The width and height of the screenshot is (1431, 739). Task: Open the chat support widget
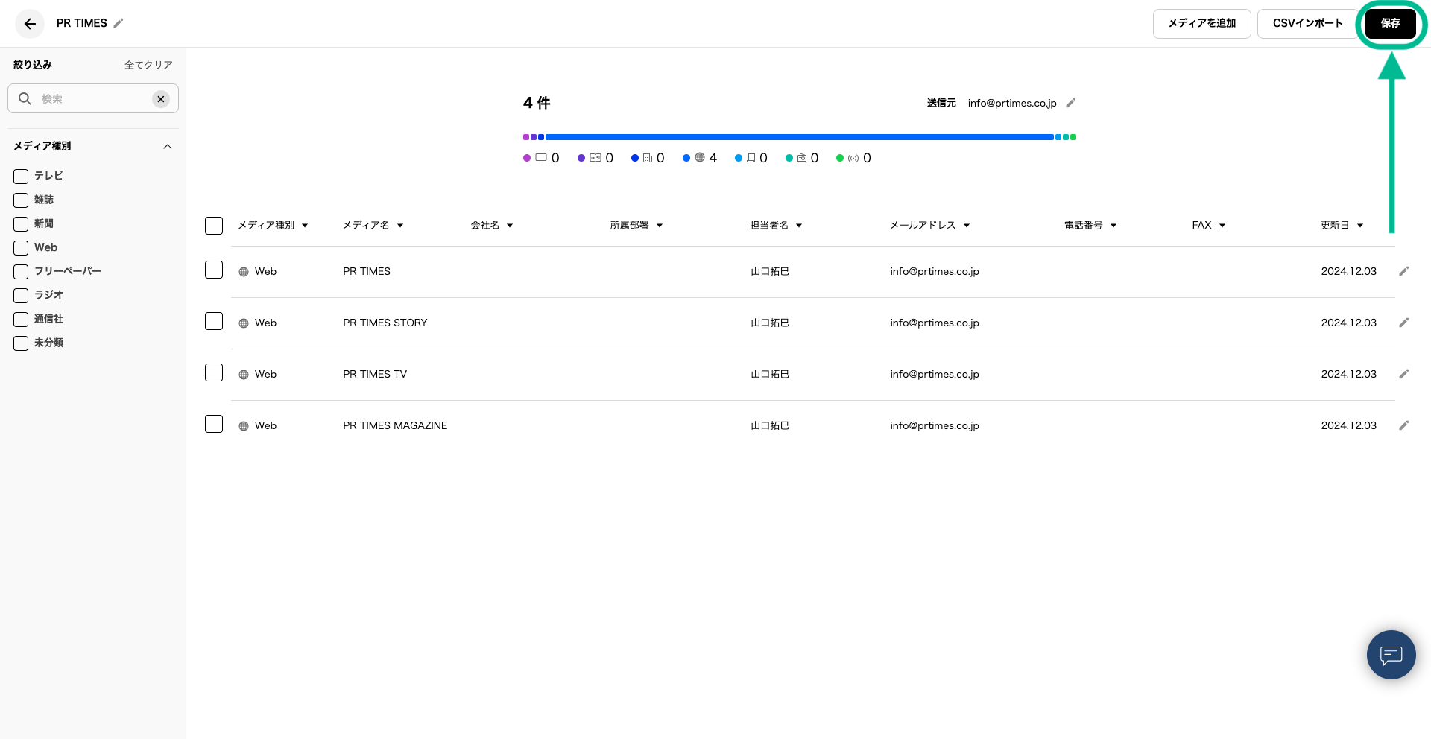click(x=1391, y=655)
